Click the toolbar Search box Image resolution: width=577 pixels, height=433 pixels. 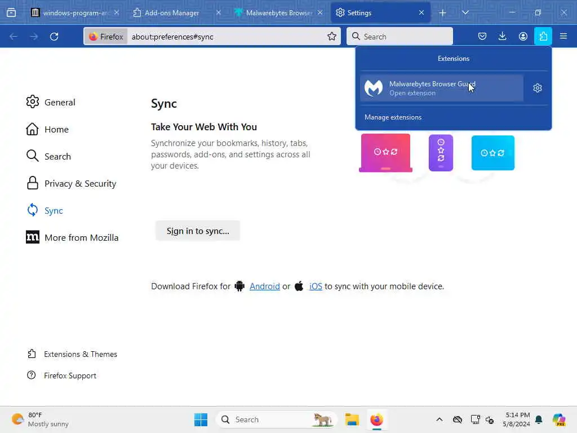point(400,37)
